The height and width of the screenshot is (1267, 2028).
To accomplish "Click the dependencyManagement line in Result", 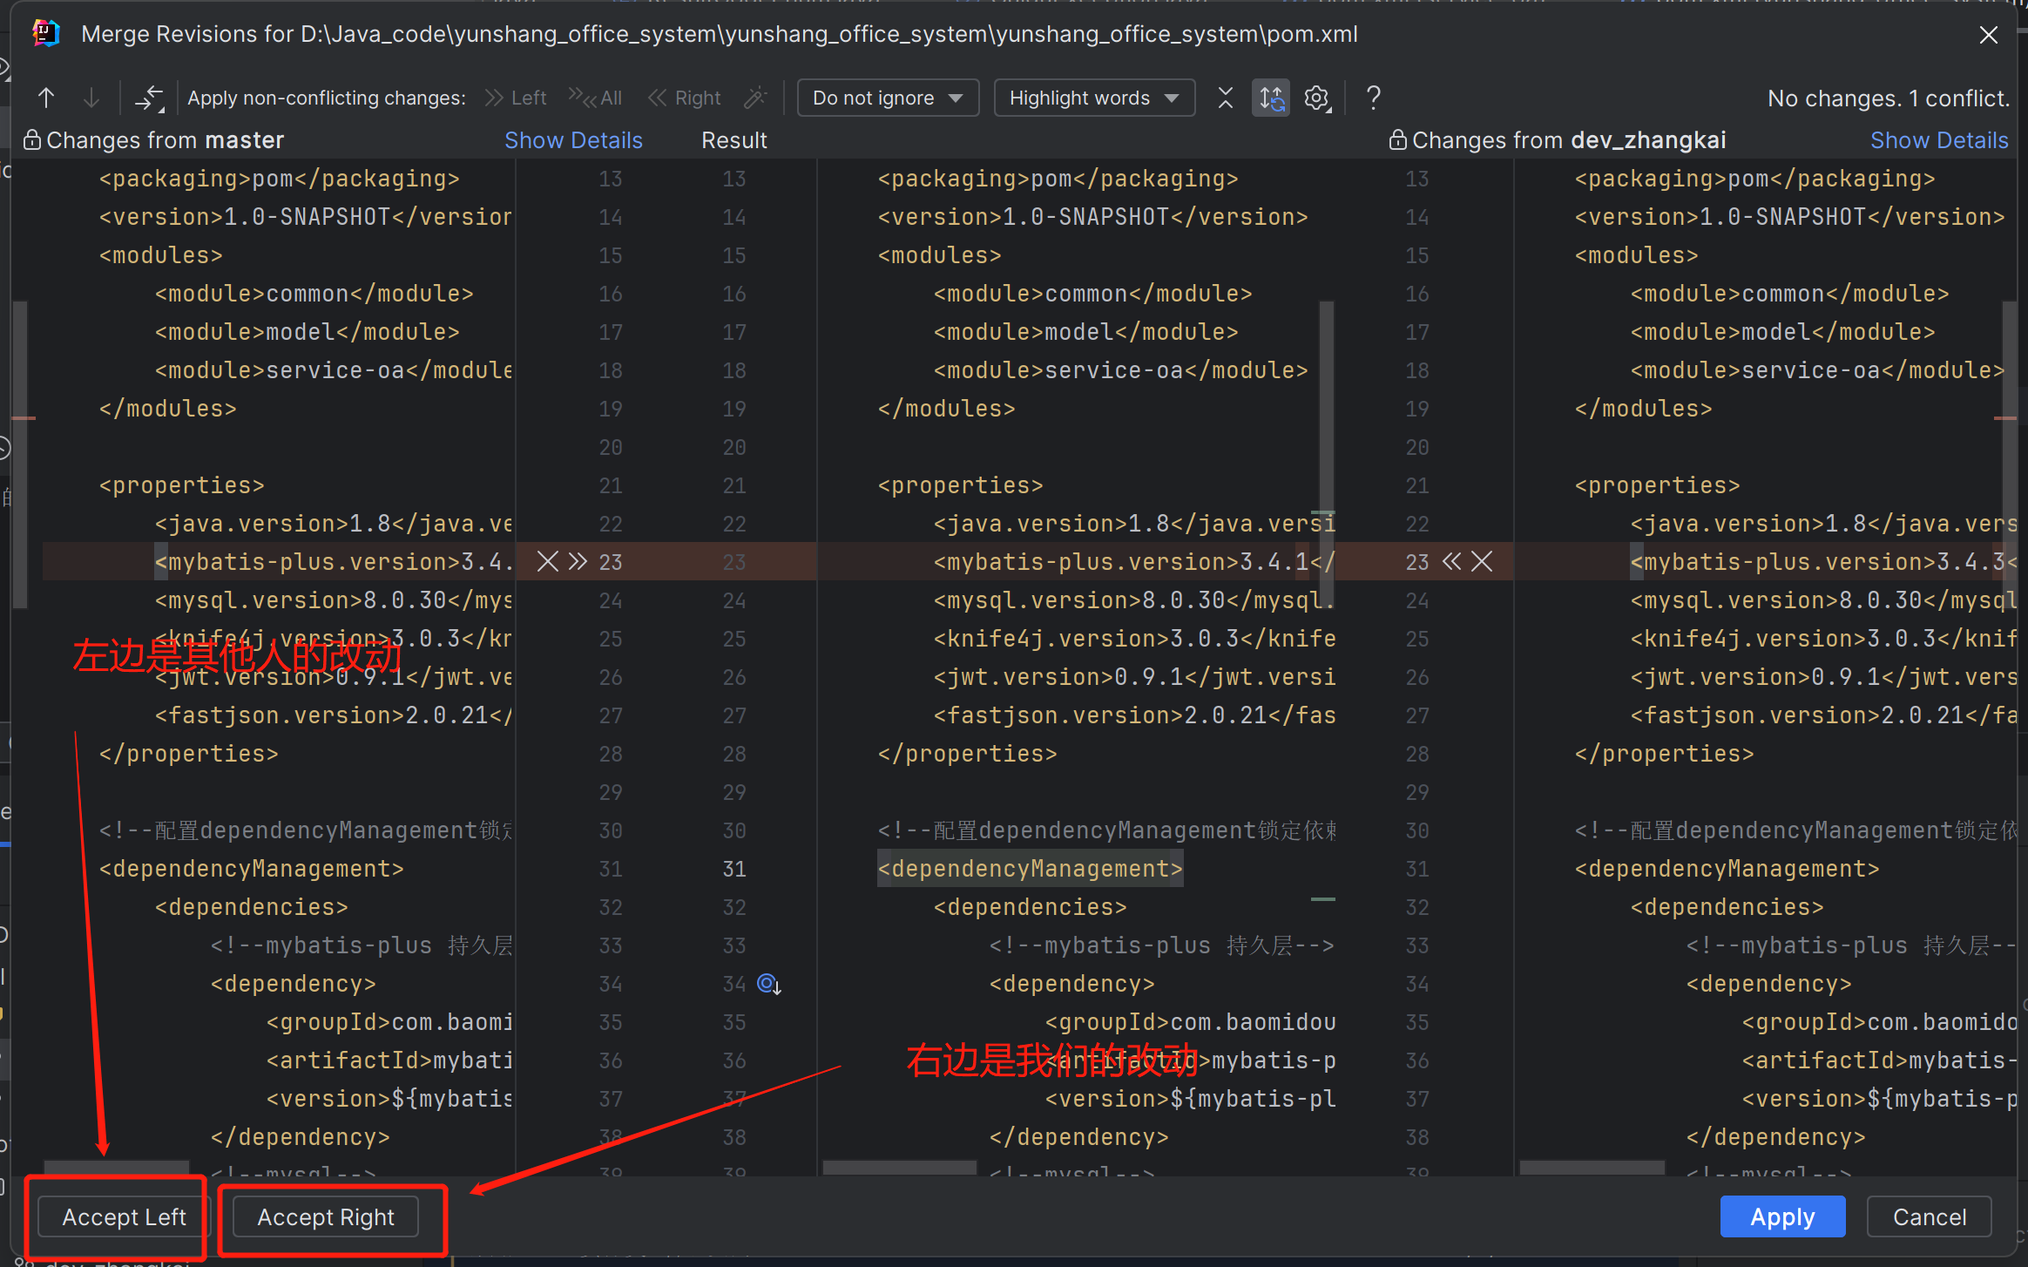I will [1029, 869].
